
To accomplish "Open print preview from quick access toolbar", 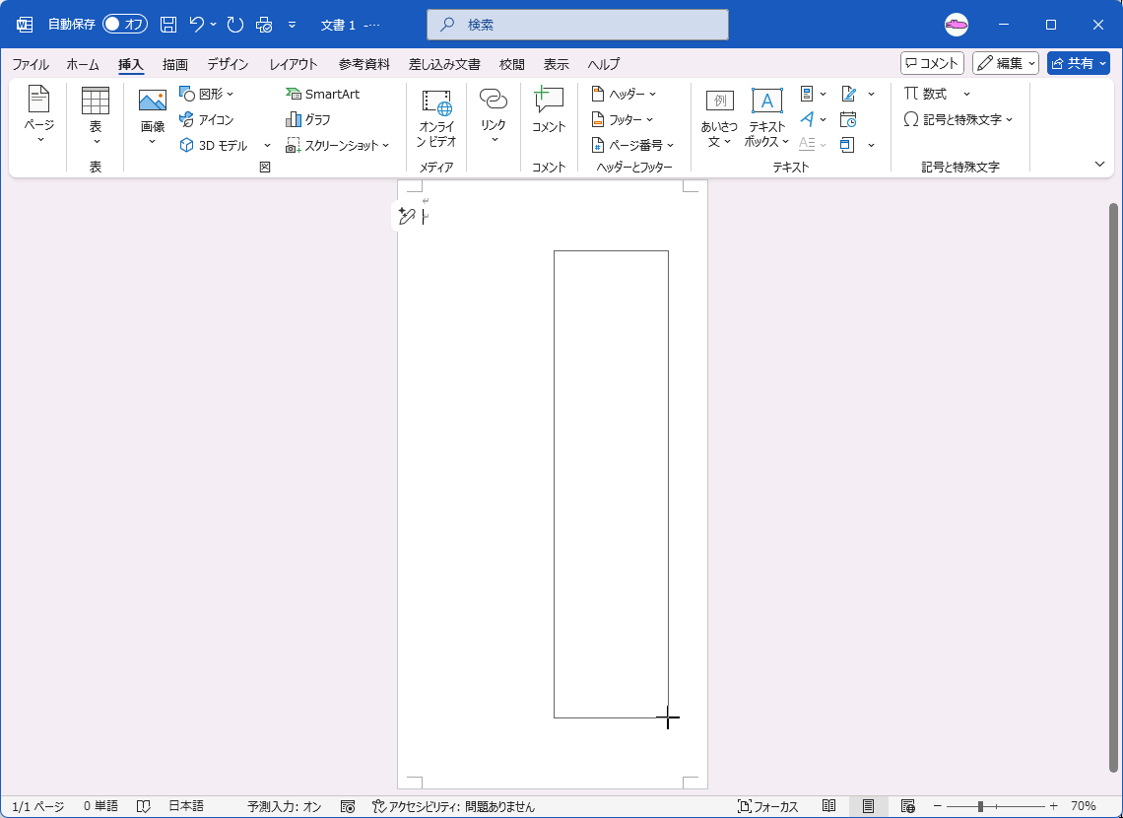I will 264,25.
